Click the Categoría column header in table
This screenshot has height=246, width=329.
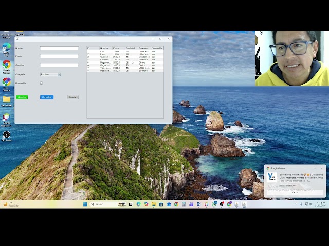click(144, 48)
